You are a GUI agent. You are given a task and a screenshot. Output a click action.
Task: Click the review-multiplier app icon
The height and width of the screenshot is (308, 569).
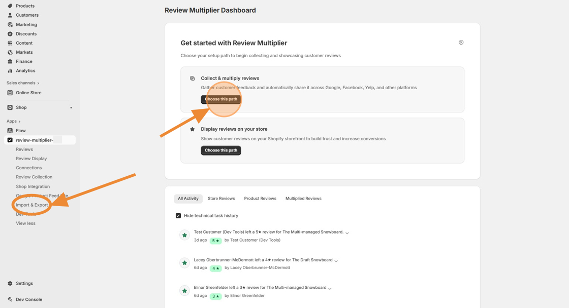(10, 140)
